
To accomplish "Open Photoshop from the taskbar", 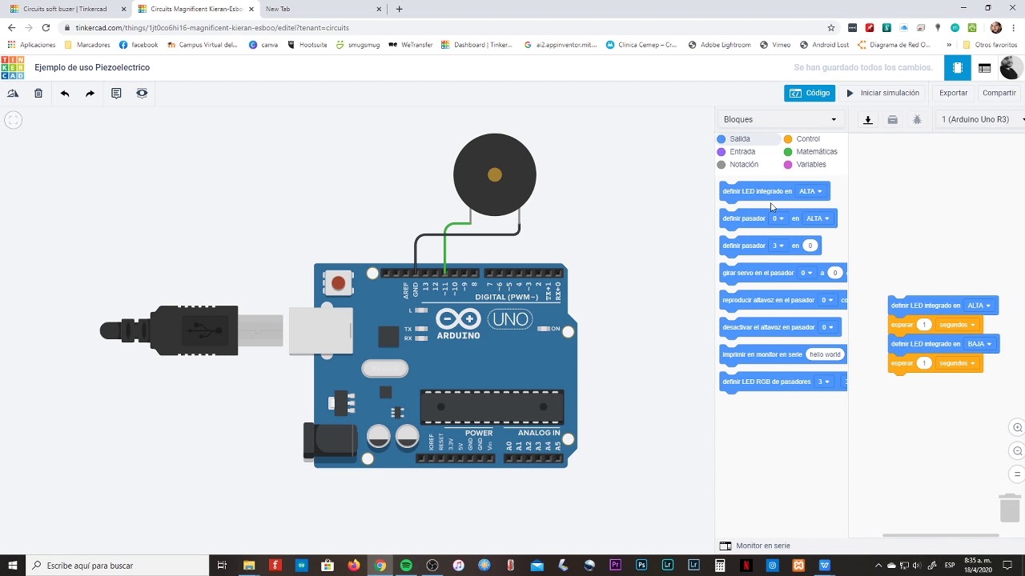I will [641, 566].
